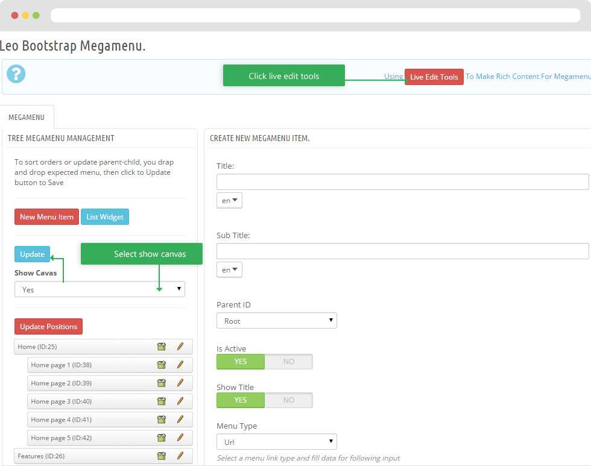Click the Title input field

coord(403,181)
